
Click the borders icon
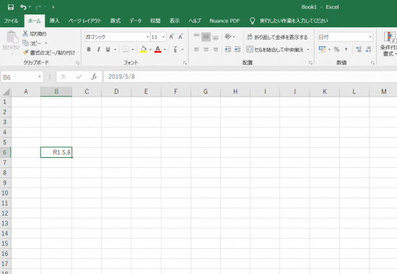pos(126,49)
